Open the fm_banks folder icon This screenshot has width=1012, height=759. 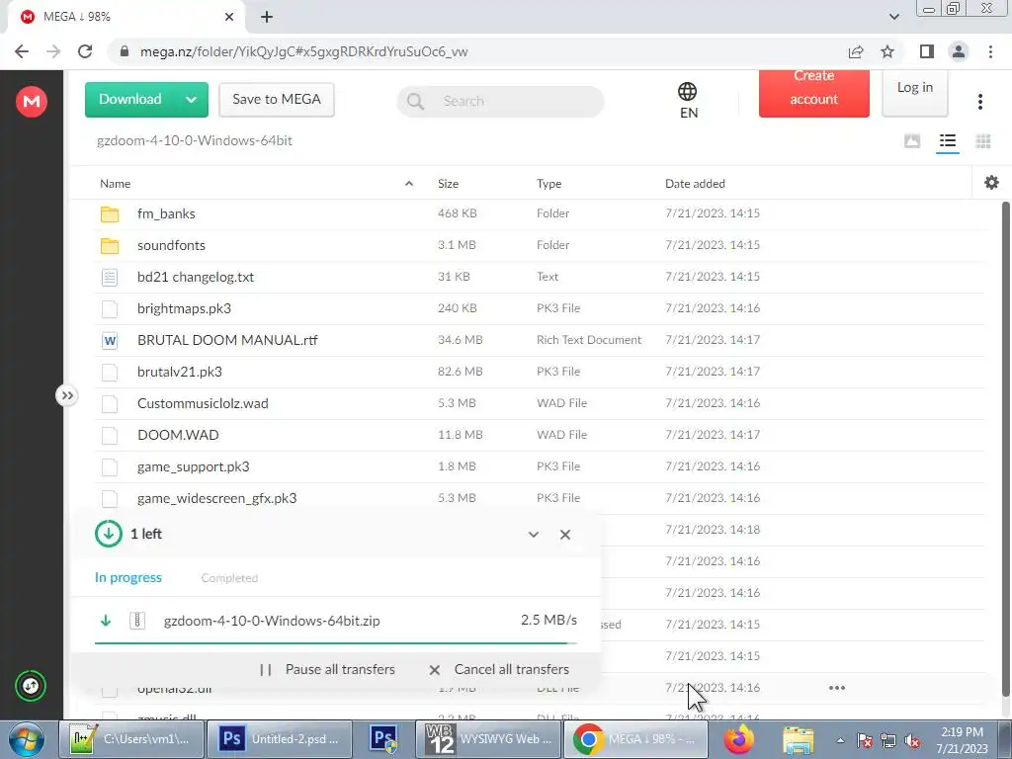click(x=110, y=213)
